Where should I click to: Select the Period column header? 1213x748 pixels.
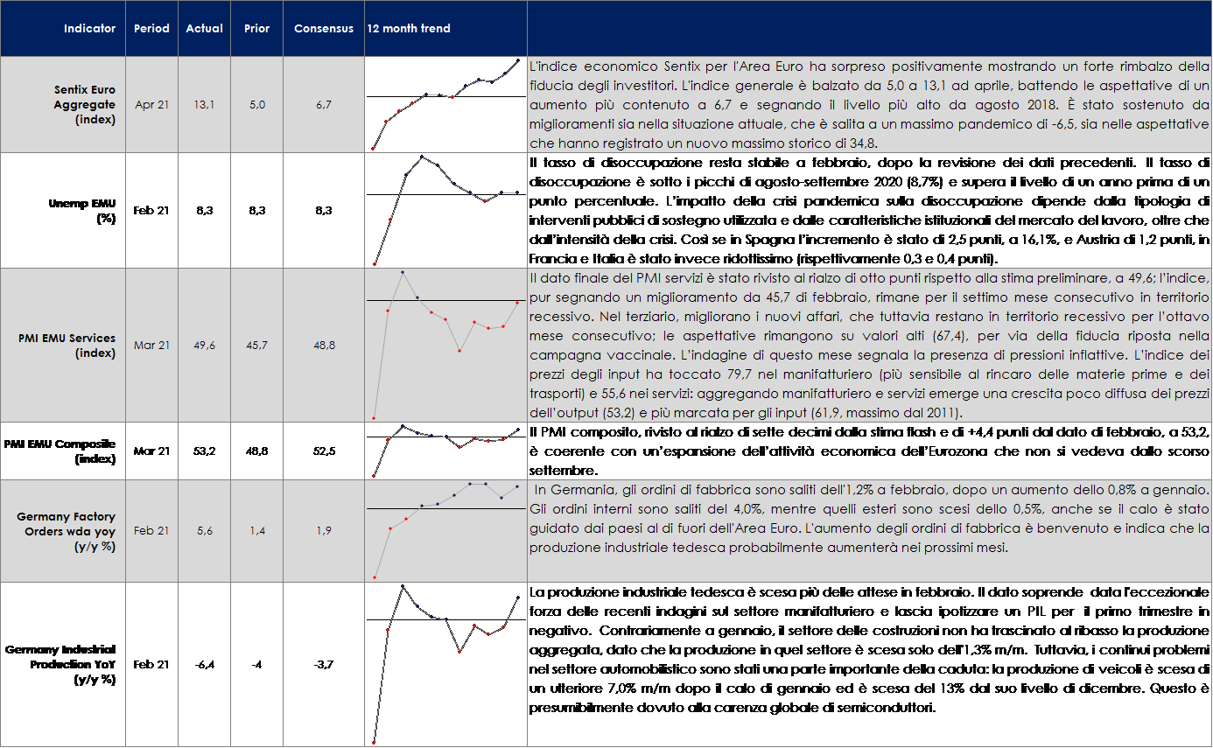(151, 29)
